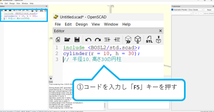Click the preview icon below the 3D viewport
This screenshot has width=214, height=112.
51,78
